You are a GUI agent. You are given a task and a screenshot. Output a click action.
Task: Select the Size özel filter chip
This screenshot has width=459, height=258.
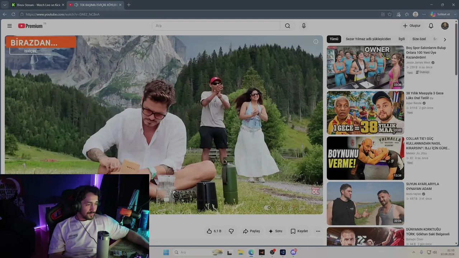(x=419, y=39)
